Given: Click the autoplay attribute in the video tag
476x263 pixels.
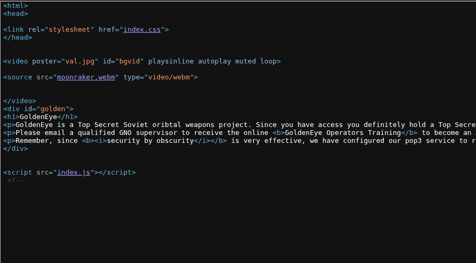Looking at the screenshot, I should coord(214,61).
